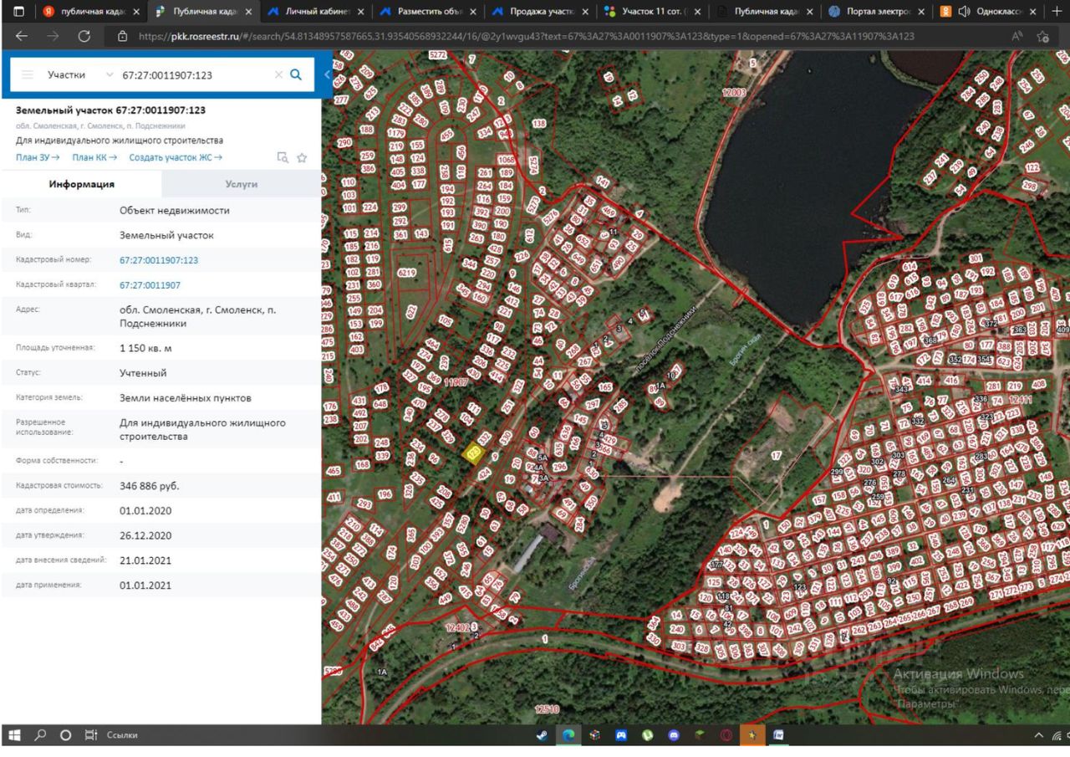This screenshot has width=1070, height=757.
Task: Click the yellow highlighted parcel on the map
Action: [474, 453]
